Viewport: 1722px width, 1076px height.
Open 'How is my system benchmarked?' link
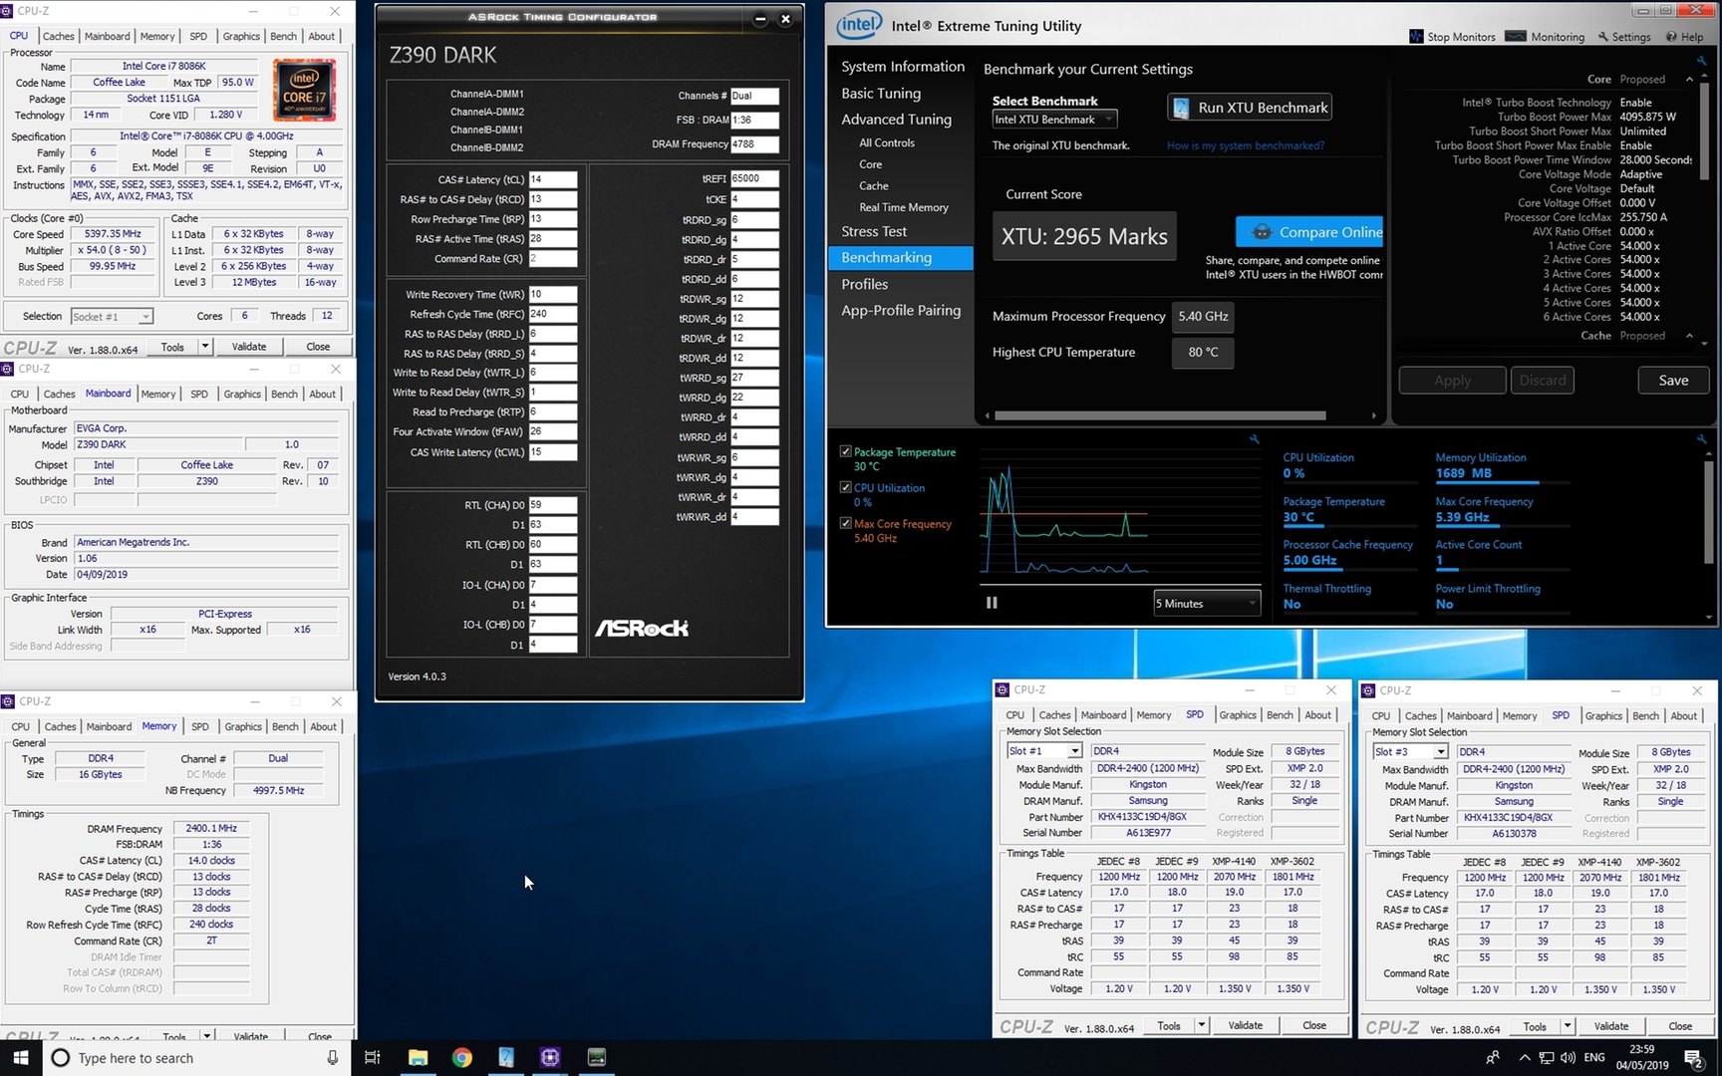1246,145
